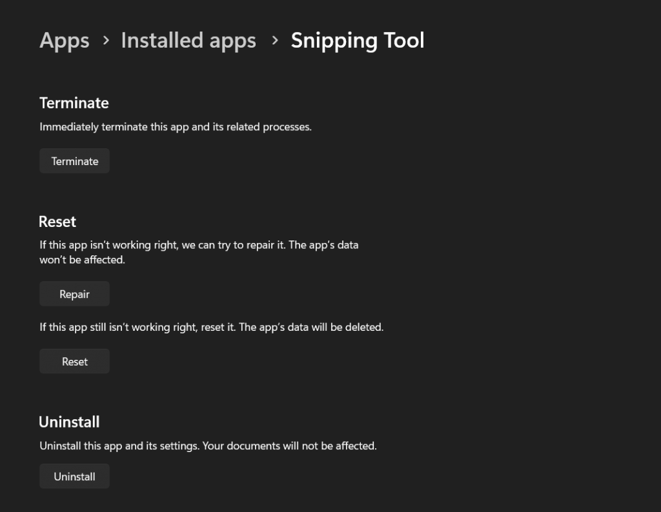661x512 pixels.
Task: Reset Snipping Tool and delete its data
Action: click(x=74, y=361)
